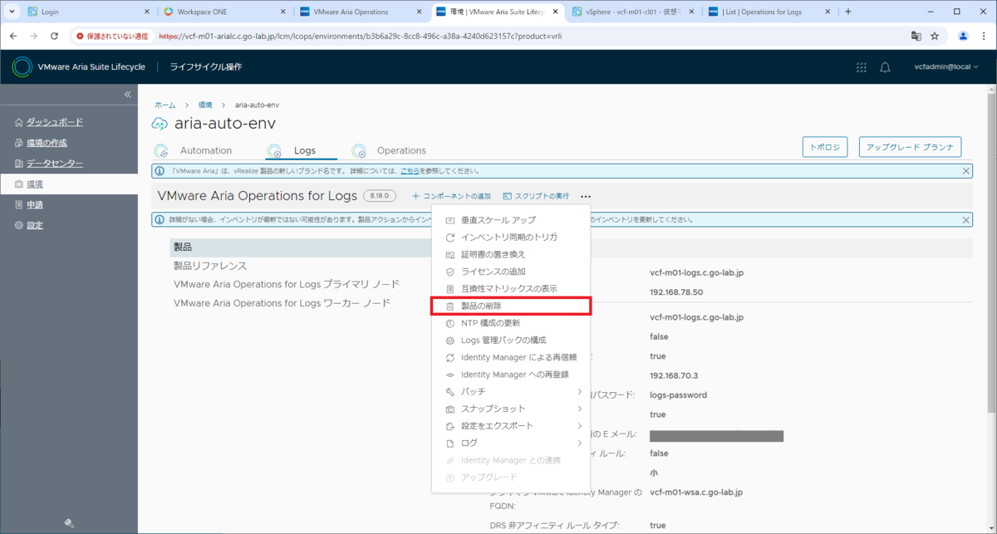Screen dimensions: 997x534
Task: Collapse the sidebar with the double-chevron
Action: [x=128, y=95]
